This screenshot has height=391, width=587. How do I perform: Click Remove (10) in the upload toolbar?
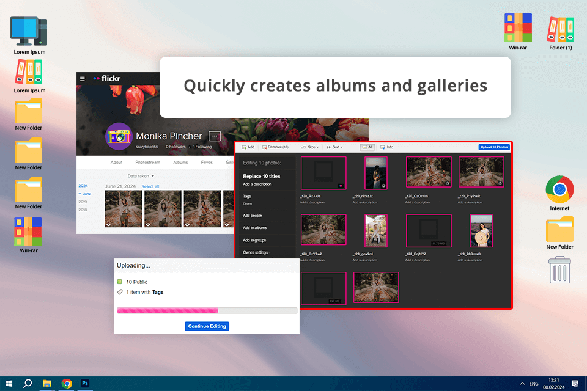pos(275,147)
